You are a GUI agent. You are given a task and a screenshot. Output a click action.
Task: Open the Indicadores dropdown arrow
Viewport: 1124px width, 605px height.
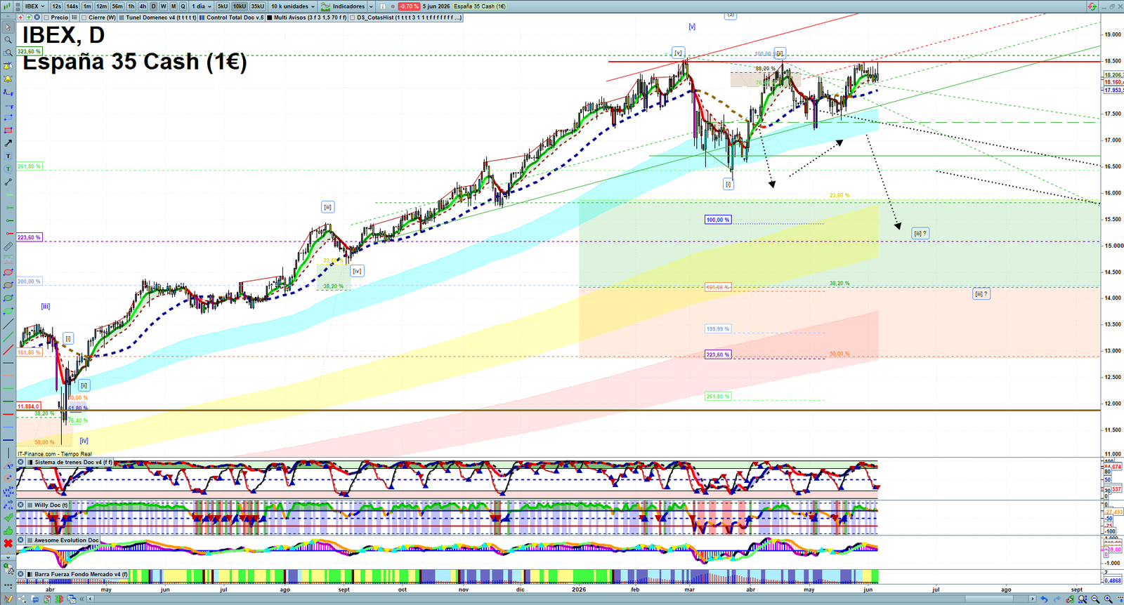point(371,6)
